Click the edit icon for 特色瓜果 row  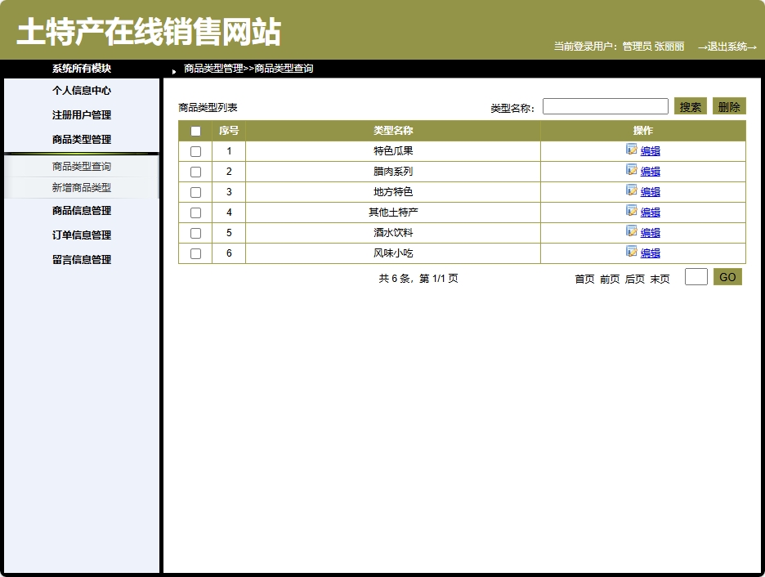[631, 150]
